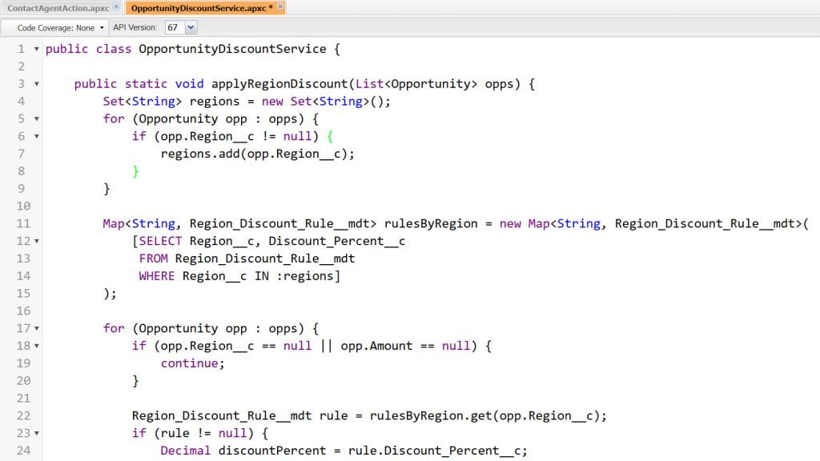Click 'applyRegionDiscount' method name on line 3

(279, 84)
